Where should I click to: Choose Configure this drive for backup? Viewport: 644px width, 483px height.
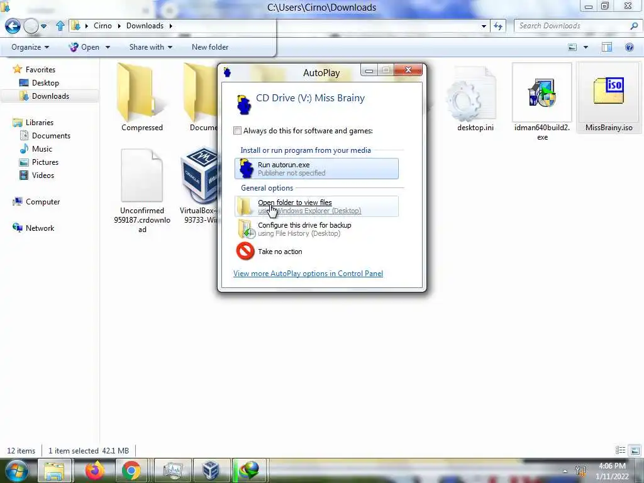pyautogui.click(x=316, y=229)
